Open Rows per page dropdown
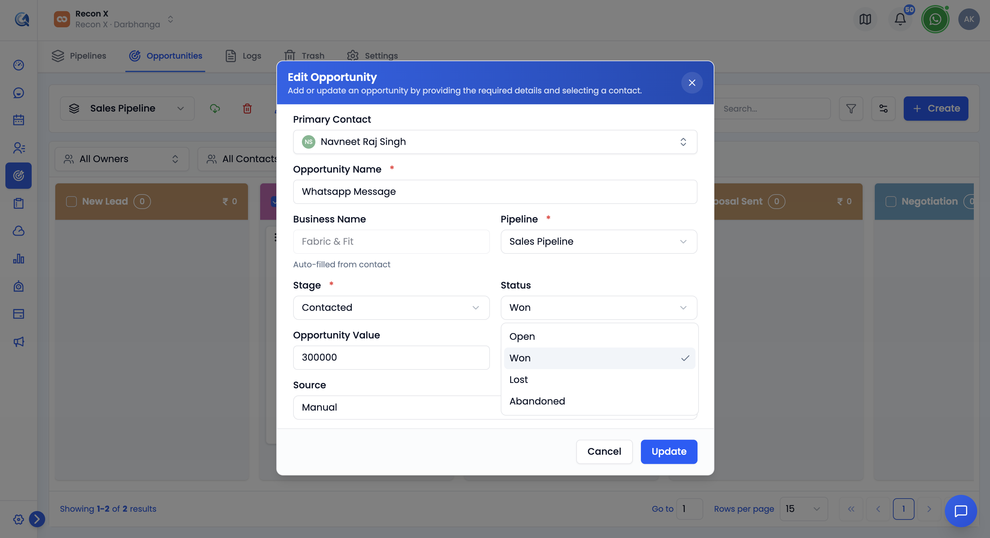 [804, 509]
